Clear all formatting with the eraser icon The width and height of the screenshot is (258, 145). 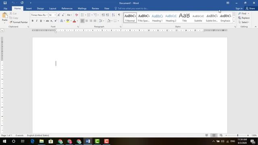77,15
